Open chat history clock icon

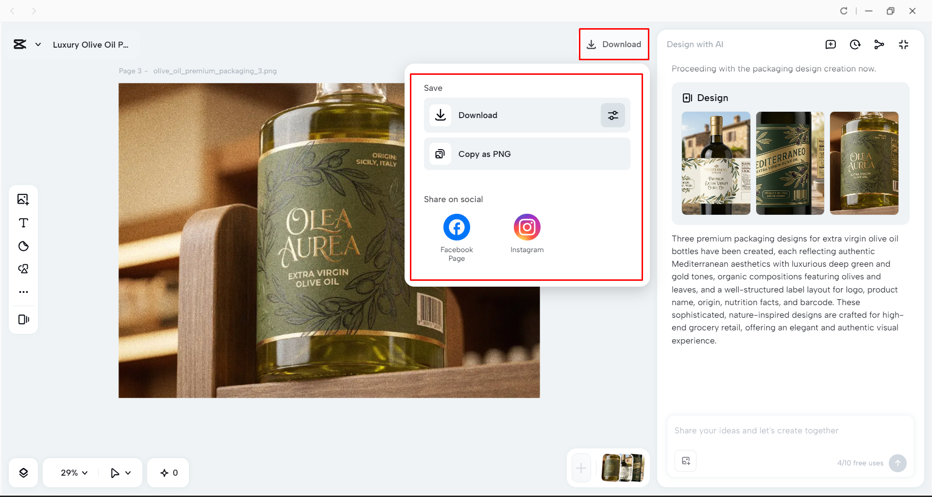[855, 44]
